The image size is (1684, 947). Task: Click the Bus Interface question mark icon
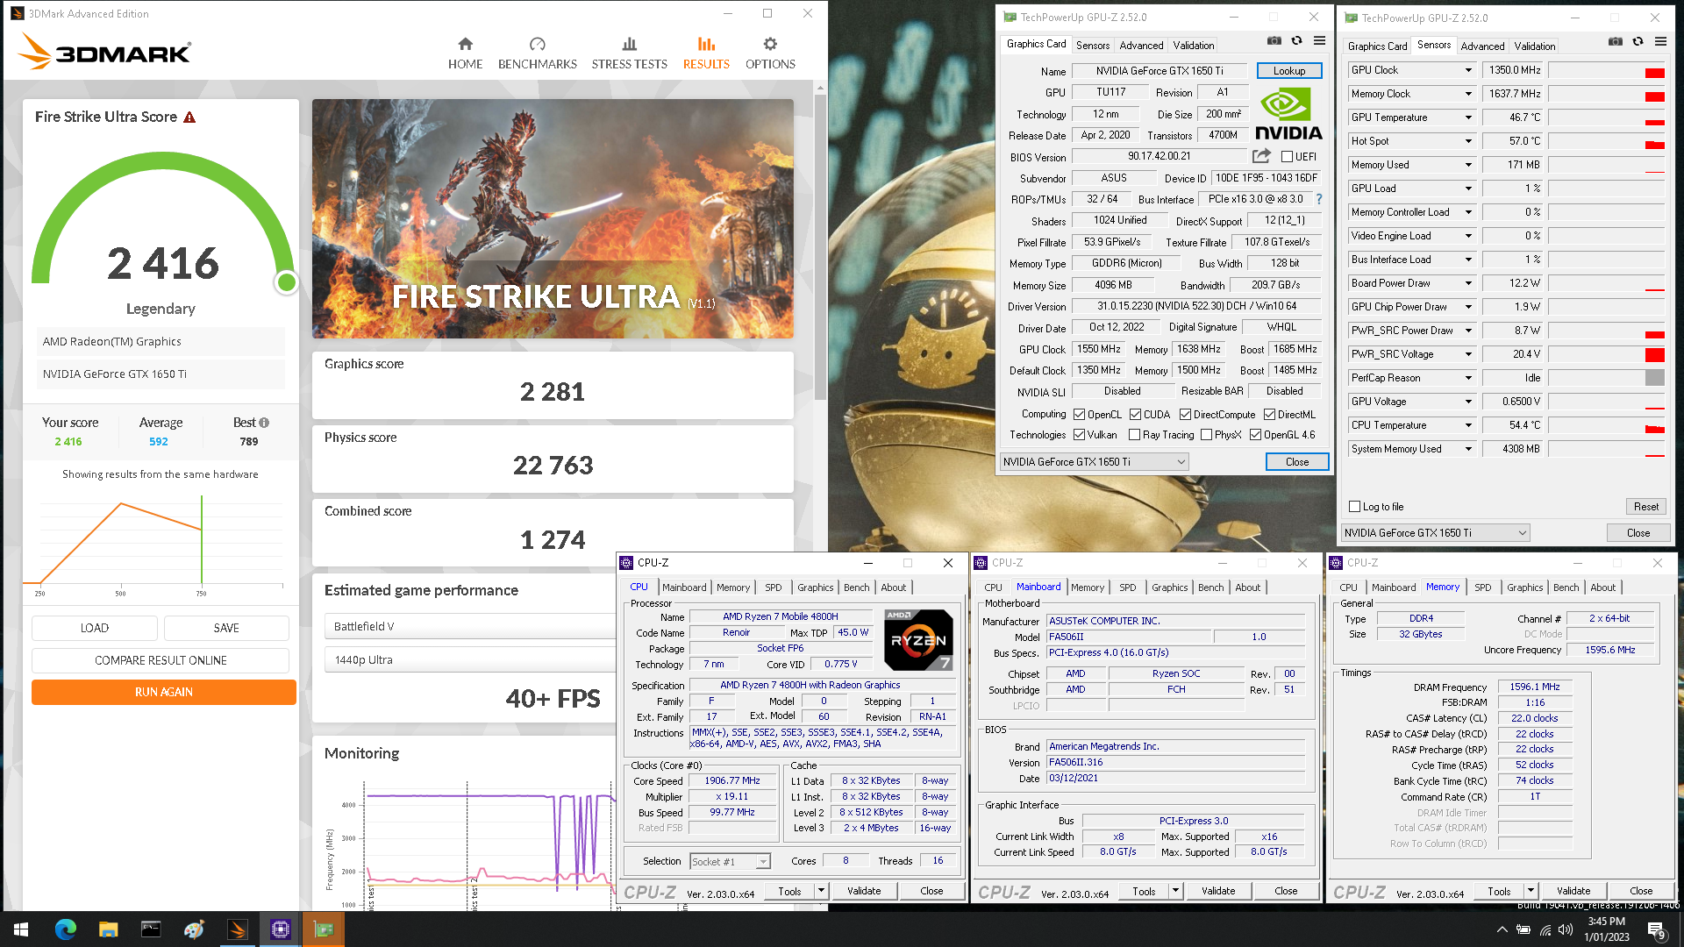(1319, 199)
